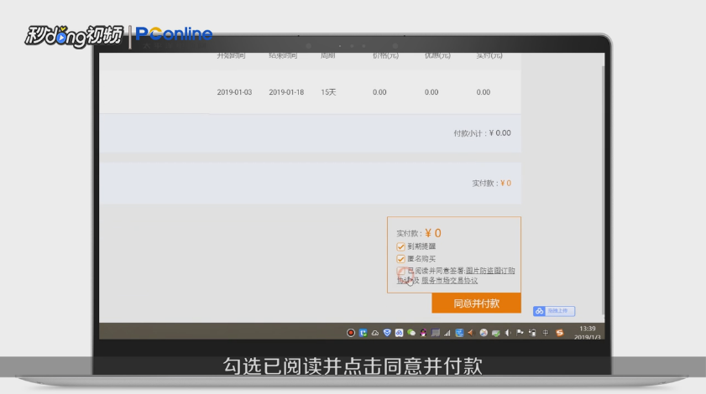Toggle the 到期提醒 checkbox

[400, 246]
